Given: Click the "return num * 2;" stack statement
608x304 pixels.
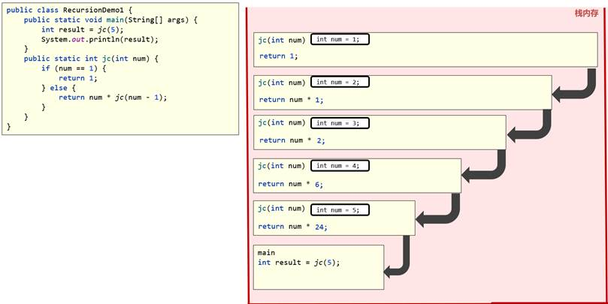Looking at the screenshot, I should tap(292, 140).
